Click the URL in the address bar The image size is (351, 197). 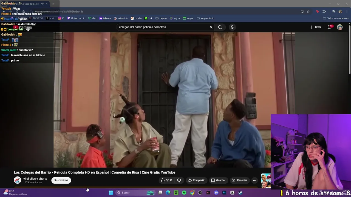coord(59,11)
